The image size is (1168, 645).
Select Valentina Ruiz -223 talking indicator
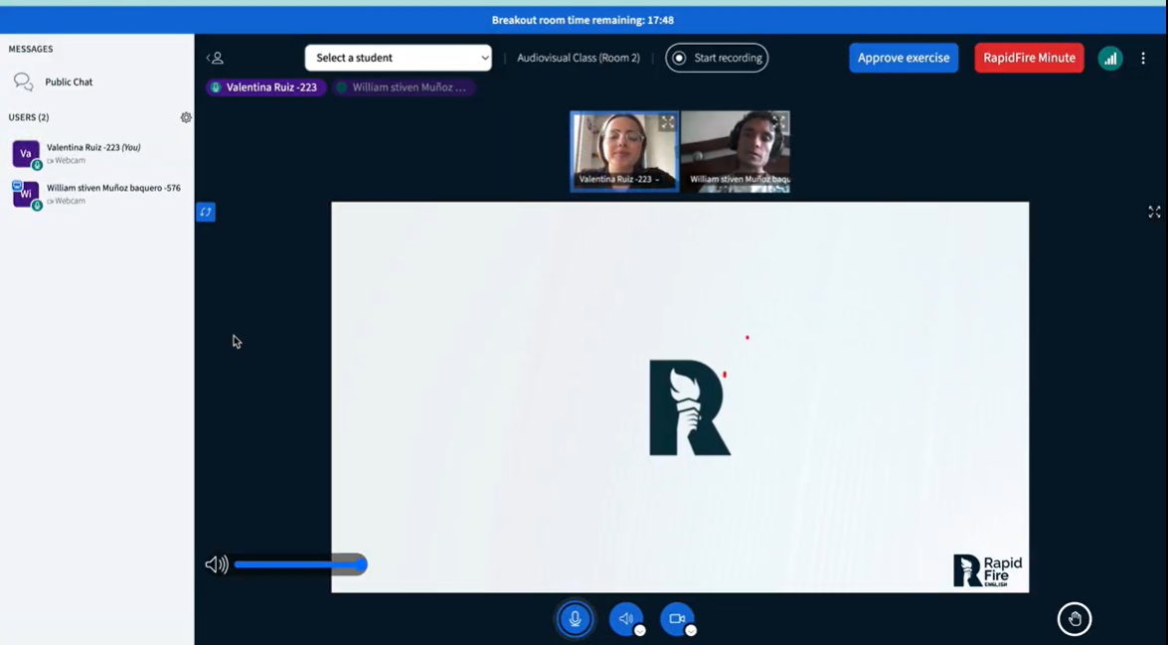pyautogui.click(x=266, y=87)
